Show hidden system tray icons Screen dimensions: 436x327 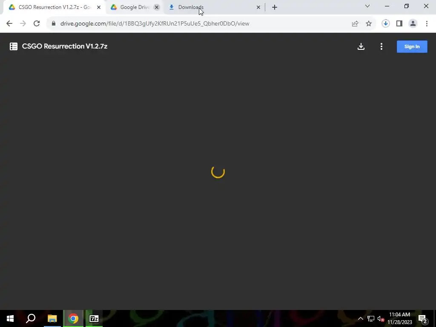point(360,318)
